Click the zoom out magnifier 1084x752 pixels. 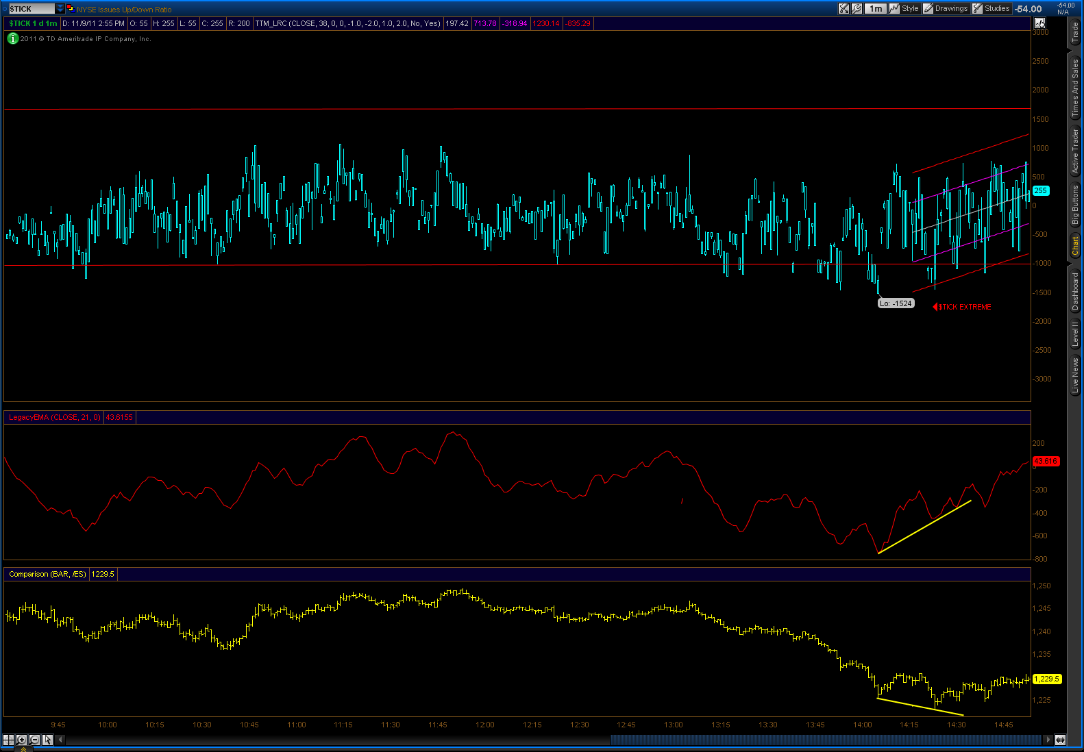click(x=34, y=740)
